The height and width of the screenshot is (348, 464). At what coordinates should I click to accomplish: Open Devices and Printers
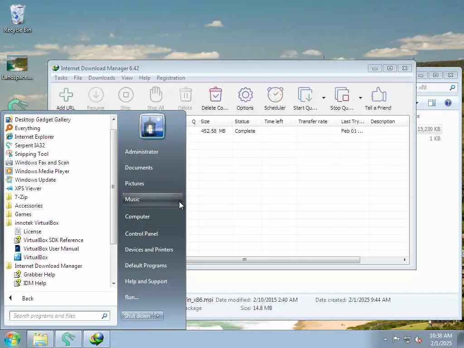(x=152, y=250)
